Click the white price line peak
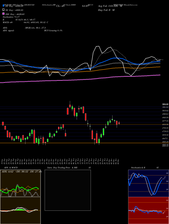The image size is (169, 224). [98, 46]
